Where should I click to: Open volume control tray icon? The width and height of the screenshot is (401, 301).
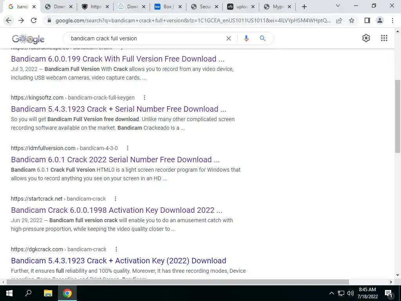350,293
